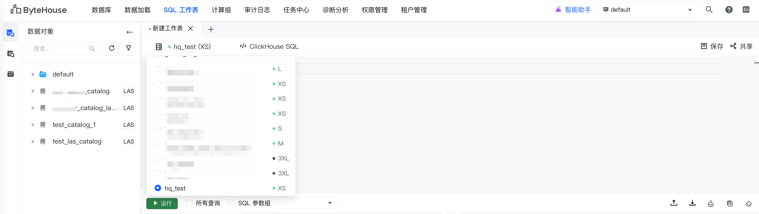The image size is (759, 214).
Task: Expand the _catalog_la... node
Action: 33,108
